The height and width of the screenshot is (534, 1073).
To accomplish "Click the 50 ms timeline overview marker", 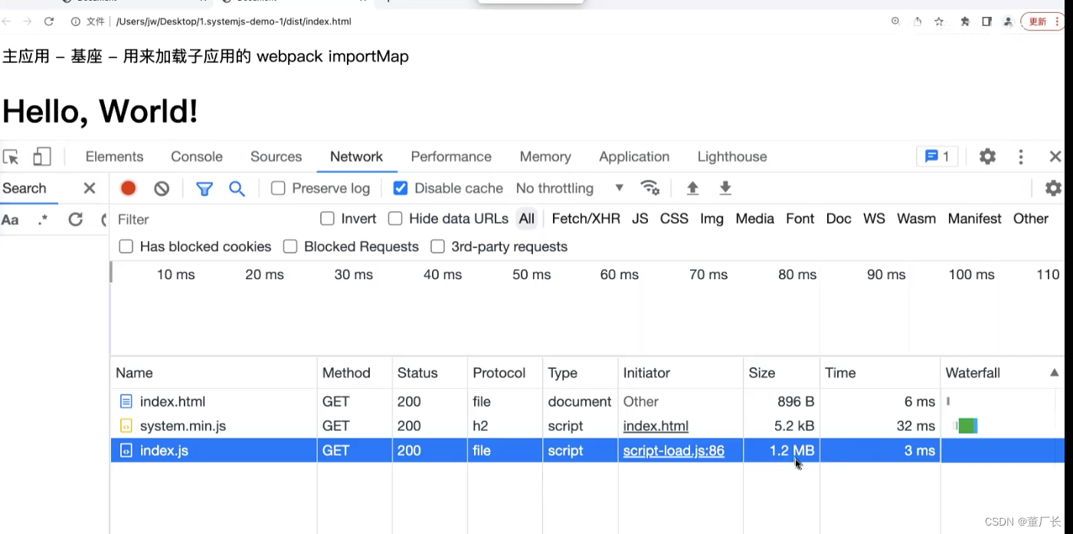I will pos(532,275).
